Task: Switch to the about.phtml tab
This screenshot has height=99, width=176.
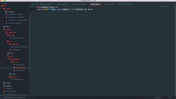Action: (109, 4)
